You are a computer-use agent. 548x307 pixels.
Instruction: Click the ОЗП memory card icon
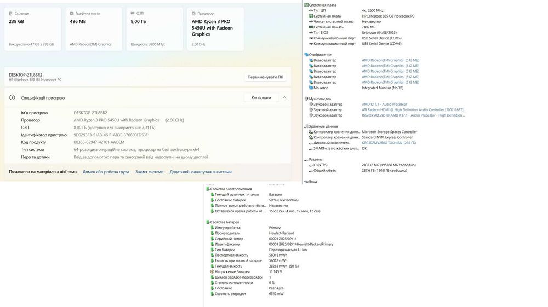[x=133, y=13]
